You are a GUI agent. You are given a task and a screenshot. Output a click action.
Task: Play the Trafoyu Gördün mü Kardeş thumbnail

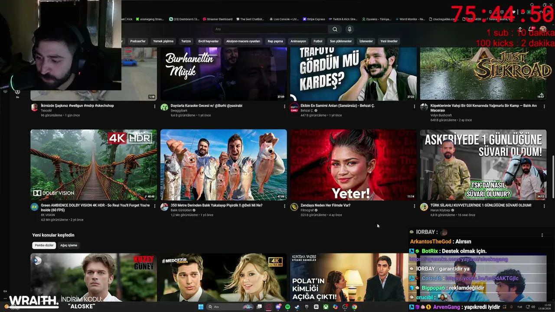click(x=353, y=74)
